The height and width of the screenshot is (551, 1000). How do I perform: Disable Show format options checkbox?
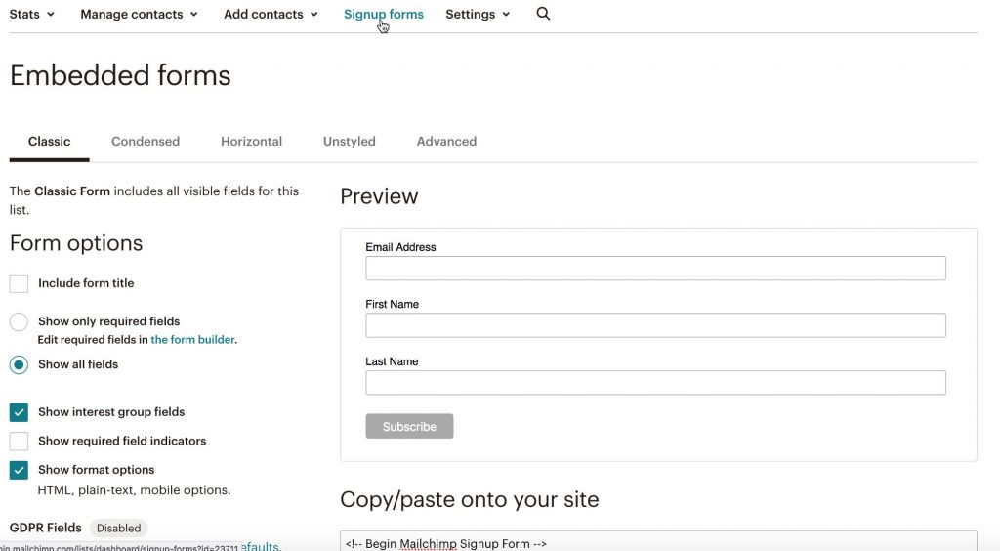[x=19, y=470]
